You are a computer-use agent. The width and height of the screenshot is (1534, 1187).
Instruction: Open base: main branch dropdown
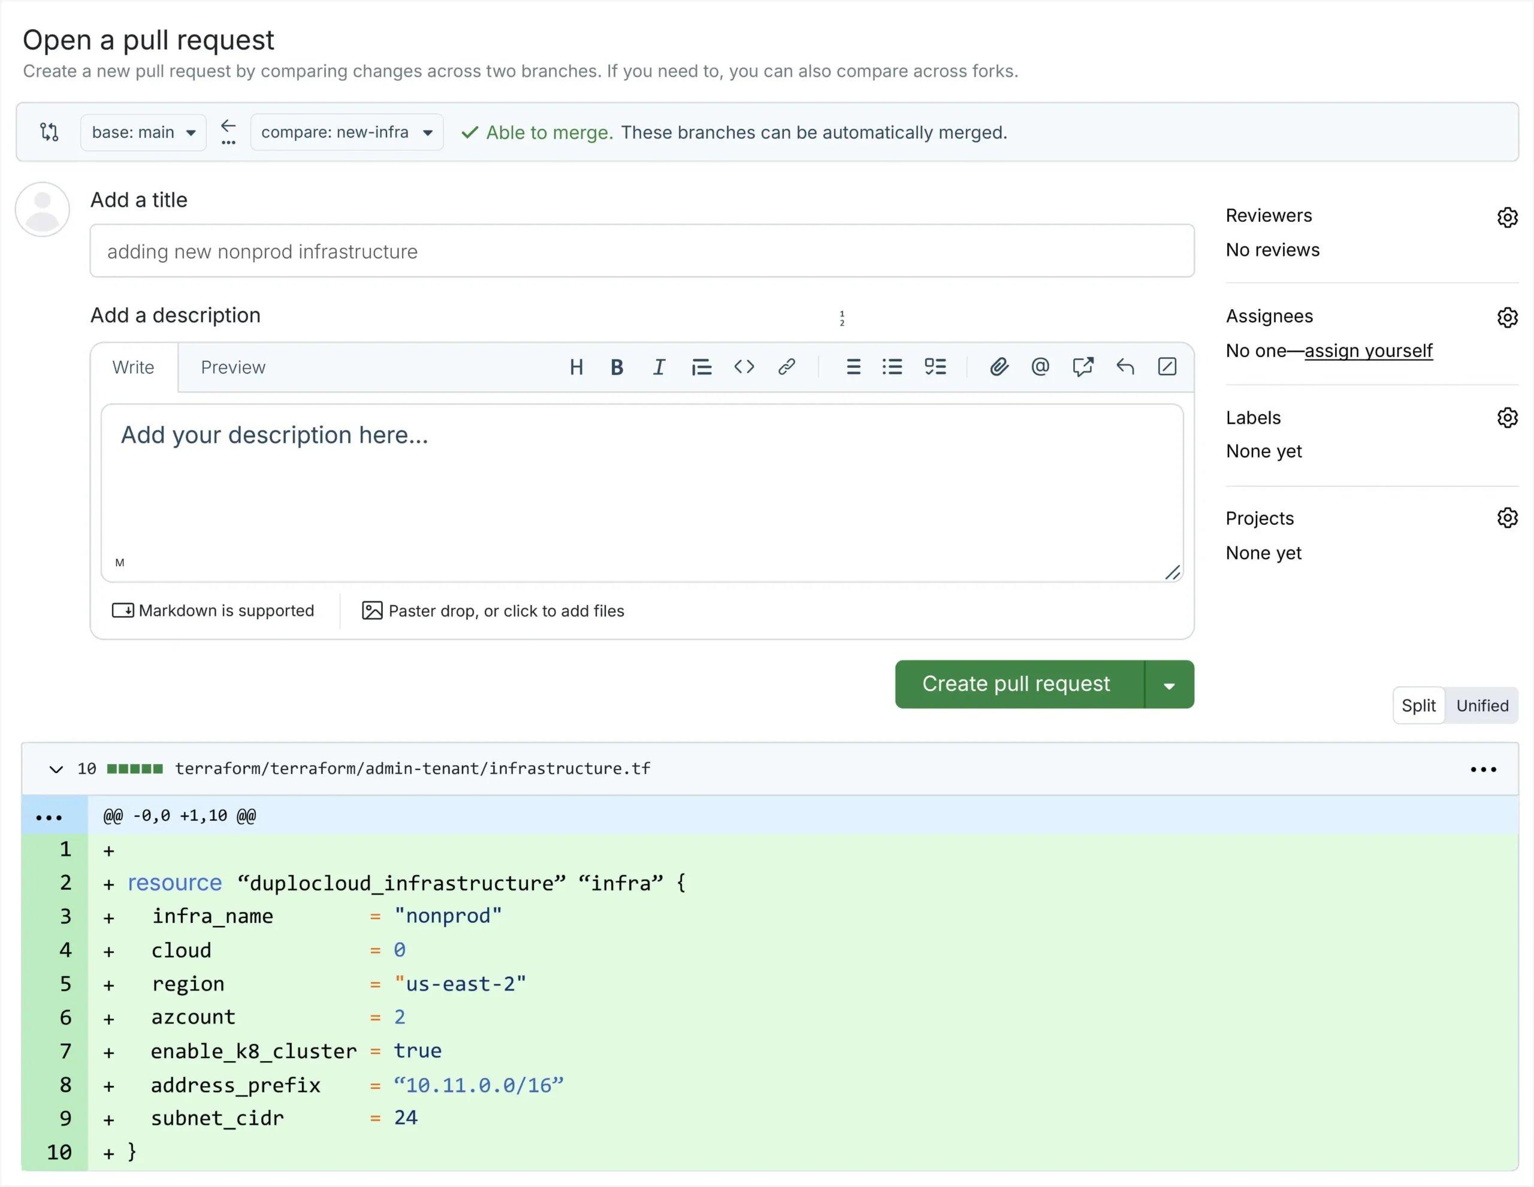(x=143, y=132)
